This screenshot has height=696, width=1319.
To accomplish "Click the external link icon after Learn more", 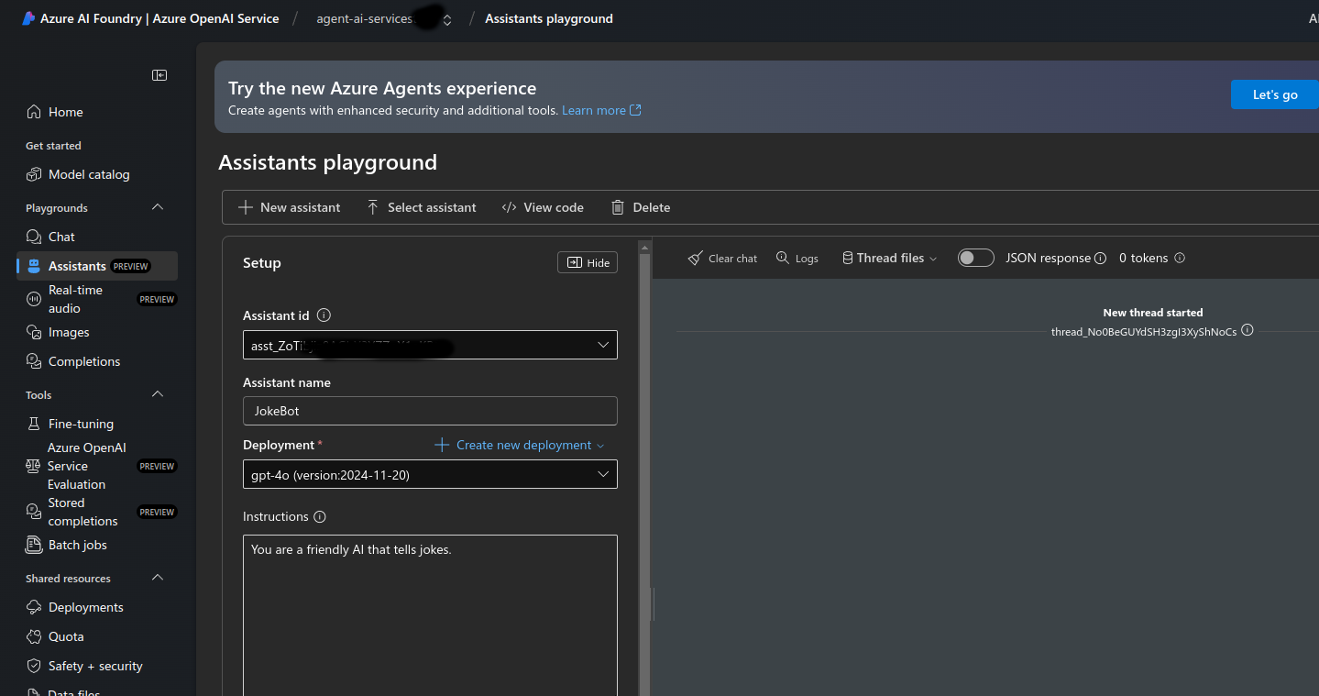I will [x=635, y=110].
